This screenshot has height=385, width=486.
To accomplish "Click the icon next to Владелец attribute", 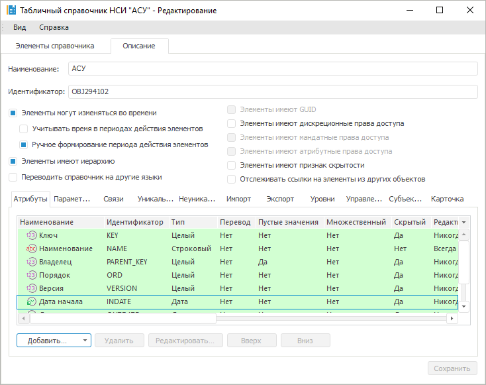I will point(31,262).
